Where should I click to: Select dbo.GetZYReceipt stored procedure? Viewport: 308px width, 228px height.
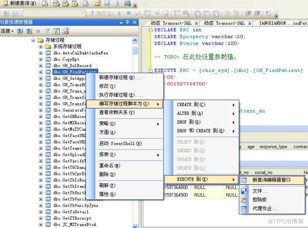click(x=72, y=218)
